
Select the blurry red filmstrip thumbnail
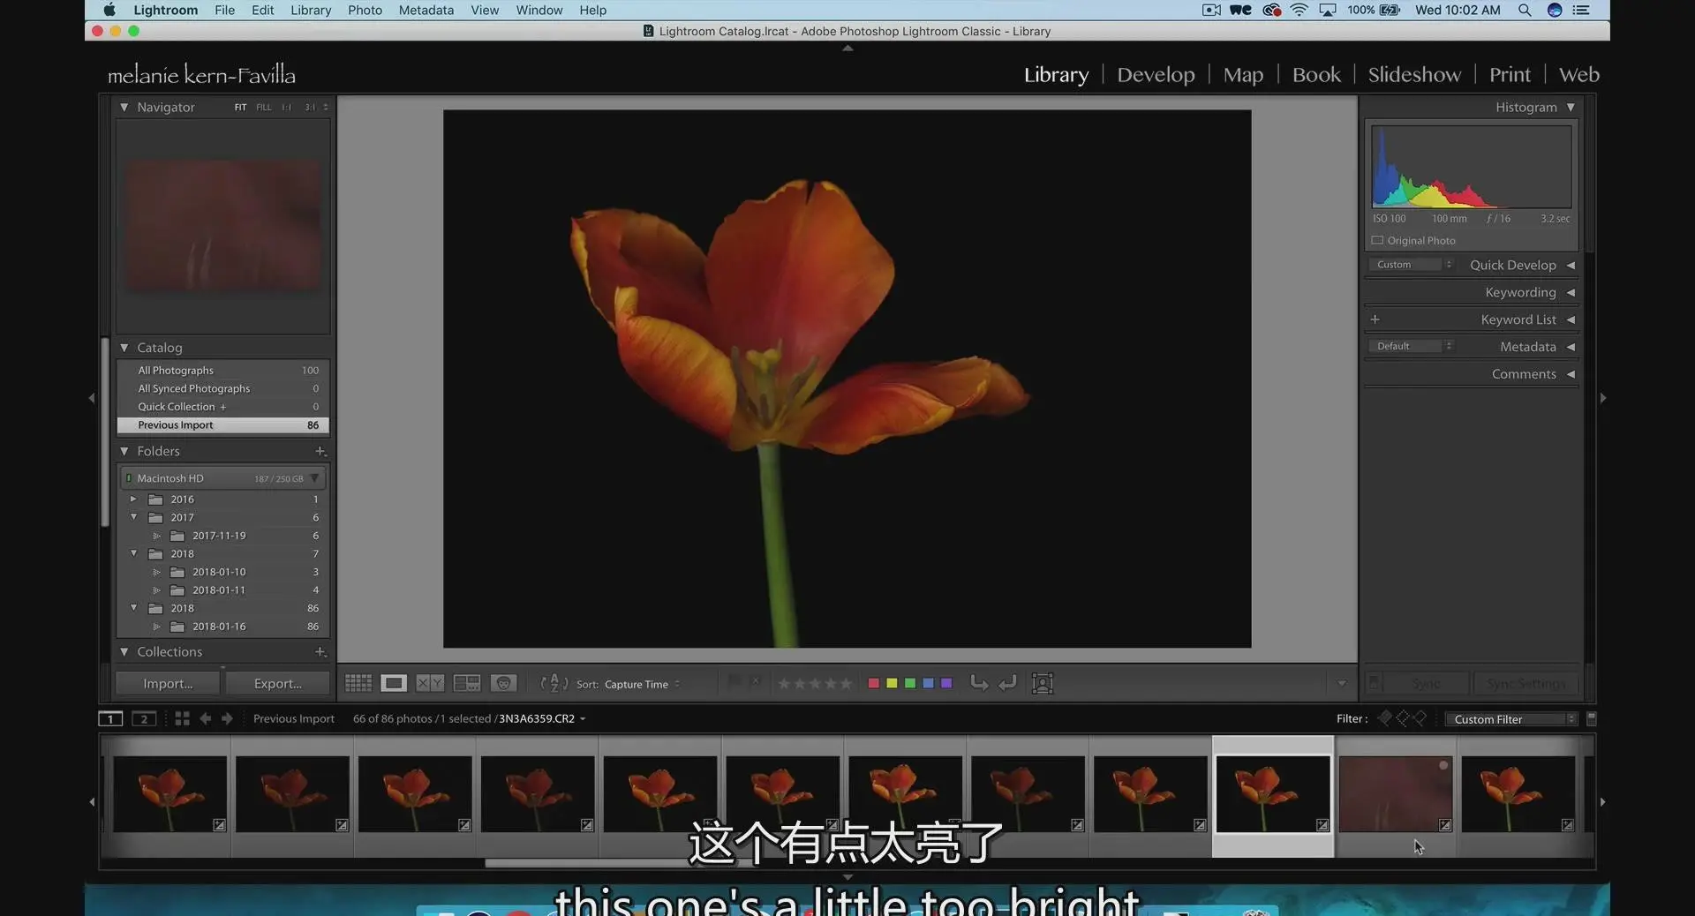pyautogui.click(x=1395, y=794)
